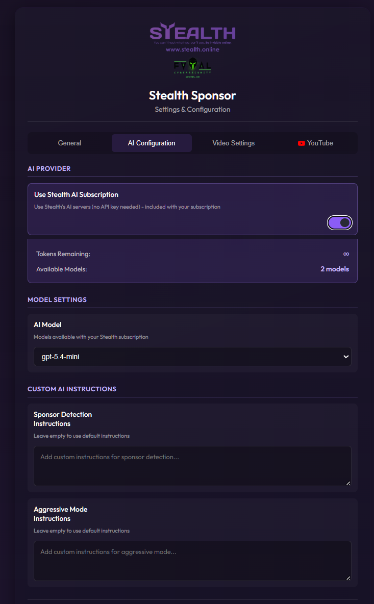Switch to the General tab
The image size is (374, 604).
[69, 143]
